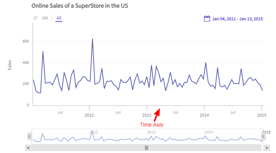
Task: Click the calendar icon beside date range
Action: (207, 18)
